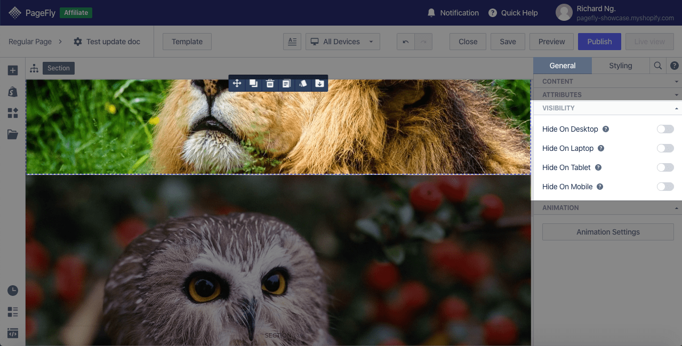Save the page
This screenshot has width=682, height=346.
coord(508,42)
